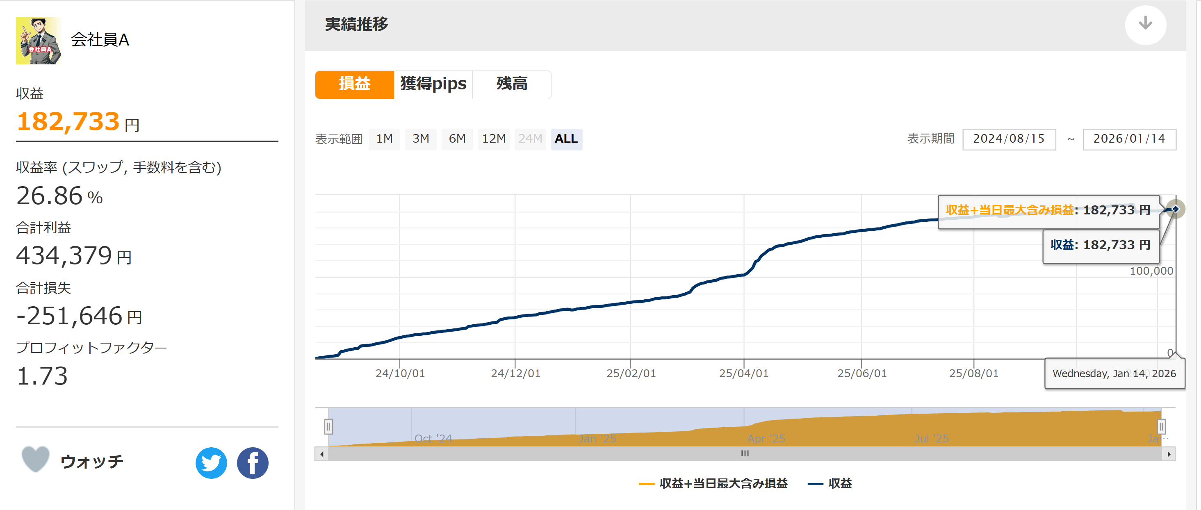Viewport: 1201px width, 510px height.
Task: Switch to the 獲得pips tab
Action: tap(433, 84)
